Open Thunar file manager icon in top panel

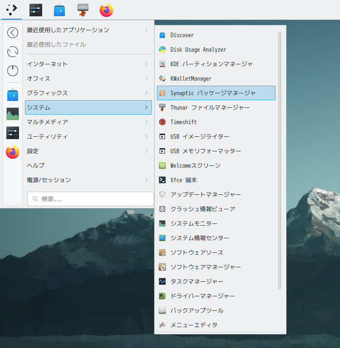(x=83, y=10)
